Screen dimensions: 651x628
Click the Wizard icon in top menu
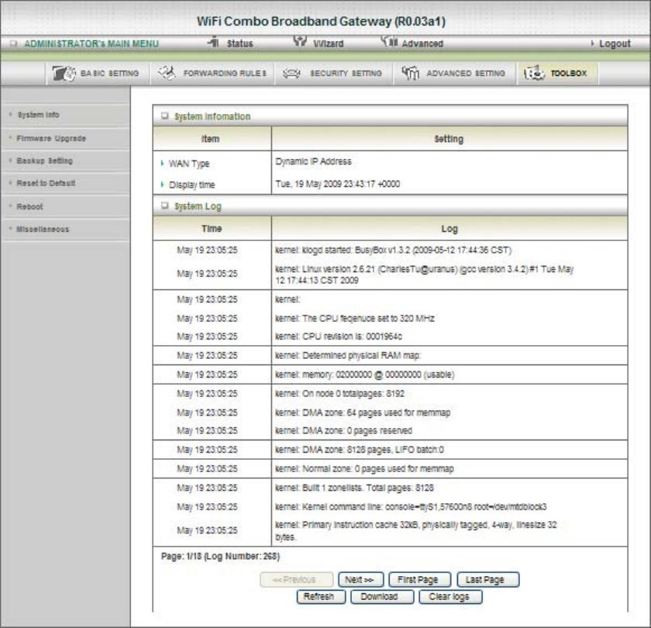(x=300, y=40)
